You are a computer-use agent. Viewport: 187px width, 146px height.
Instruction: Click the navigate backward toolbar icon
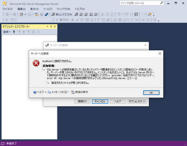tap(7, 14)
